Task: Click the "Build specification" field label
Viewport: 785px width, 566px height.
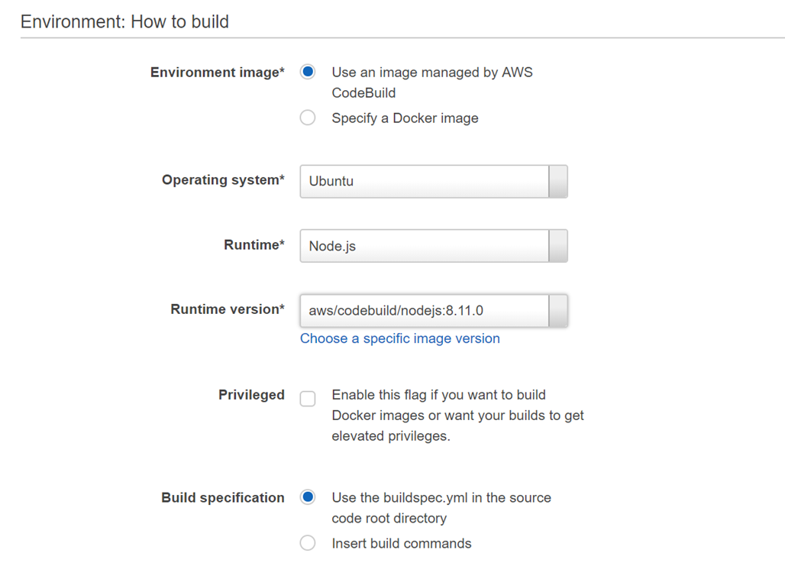Action: [223, 497]
